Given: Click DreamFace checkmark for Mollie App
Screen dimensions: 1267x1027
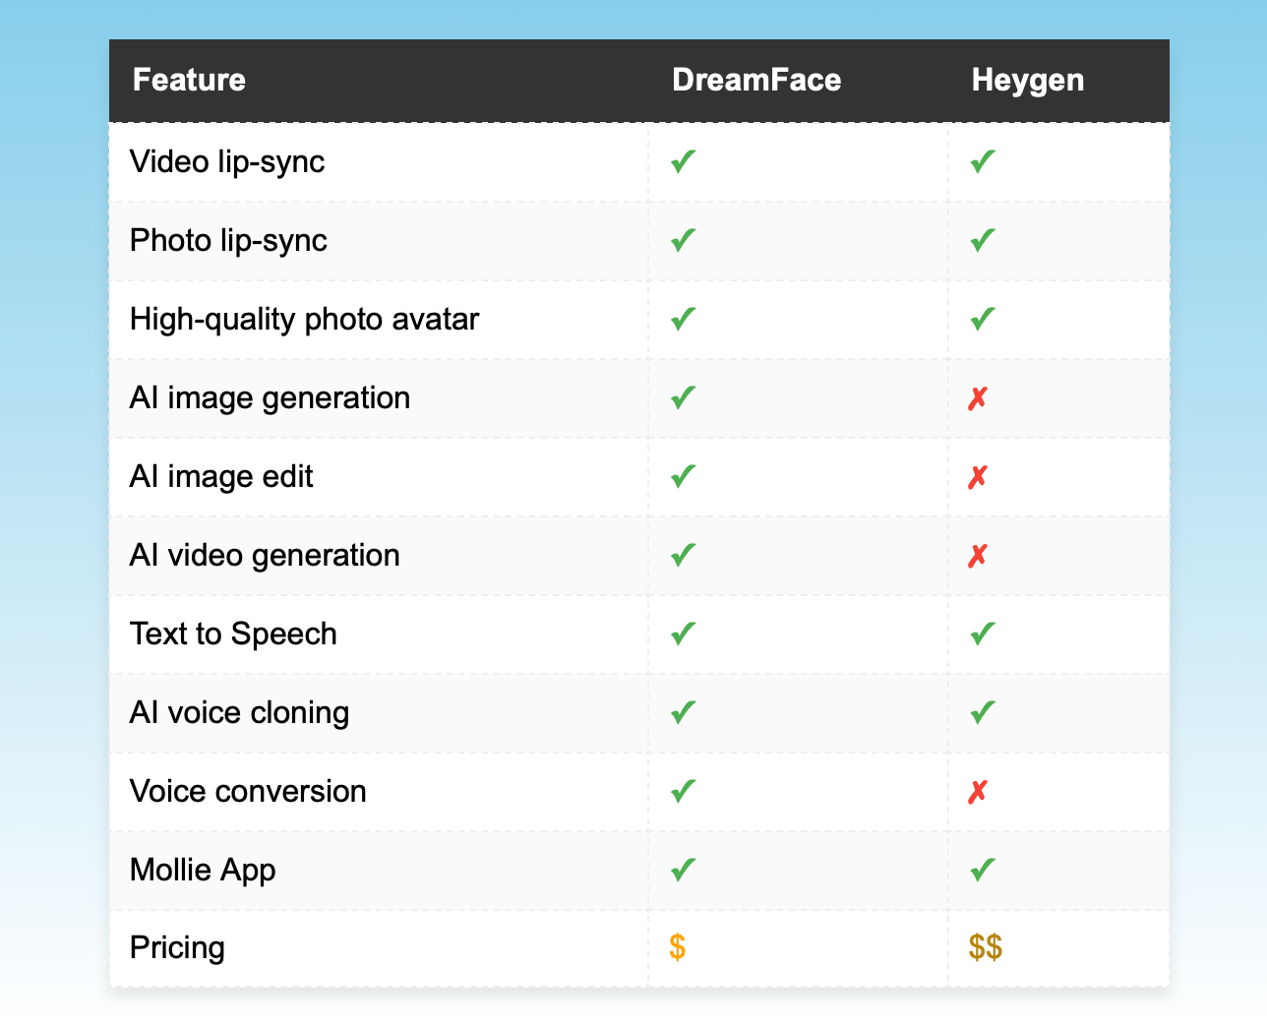Looking at the screenshot, I should 683,871.
